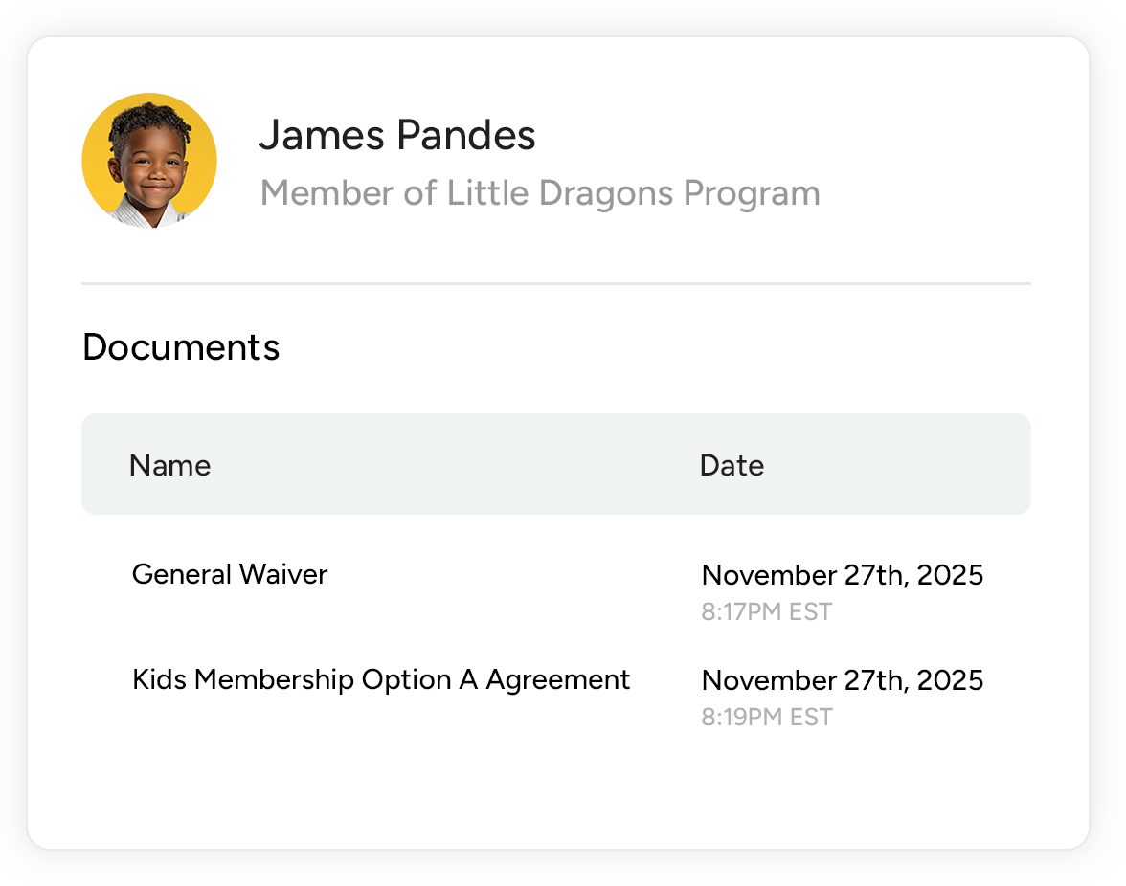Viewport: 1126px width, 886px height.
Task: Click the divider line under the profile header
Action: [555, 283]
